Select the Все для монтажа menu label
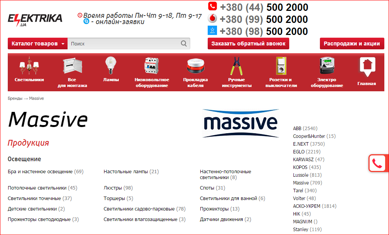The height and width of the screenshot is (235, 389). pos(72,83)
